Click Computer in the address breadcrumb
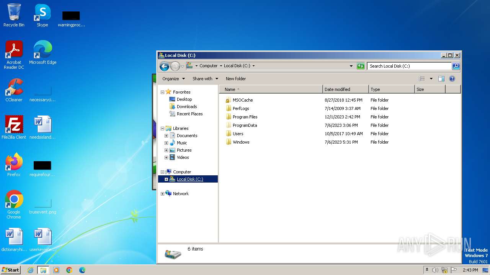 [x=208, y=66]
